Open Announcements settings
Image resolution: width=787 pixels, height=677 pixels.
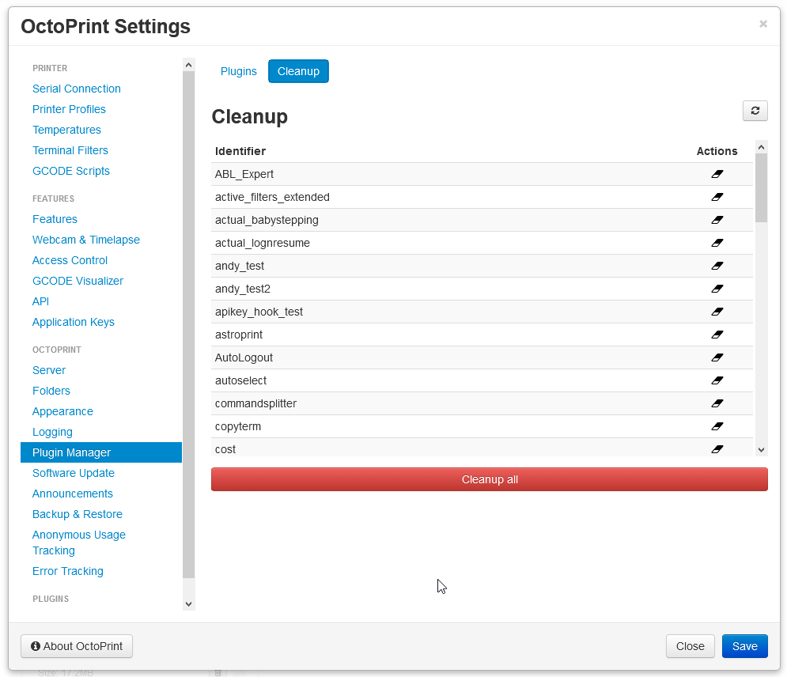pyautogui.click(x=72, y=494)
